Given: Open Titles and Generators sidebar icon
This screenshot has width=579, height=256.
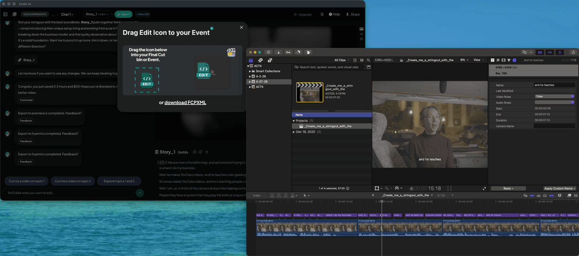Looking at the screenshot, I should click(270, 60).
